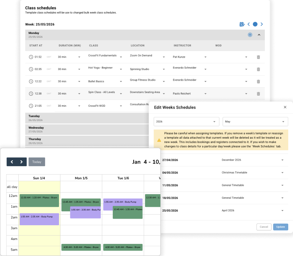The image size is (293, 256).
Task: Select the Sun 1/4 column header
Action: tap(39, 178)
